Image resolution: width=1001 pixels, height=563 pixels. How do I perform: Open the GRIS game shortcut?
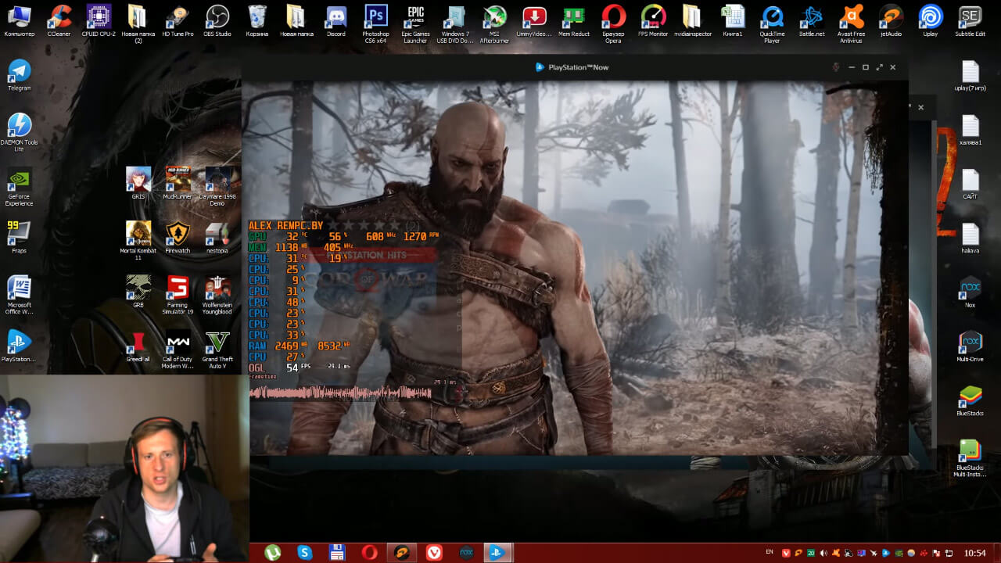click(138, 183)
